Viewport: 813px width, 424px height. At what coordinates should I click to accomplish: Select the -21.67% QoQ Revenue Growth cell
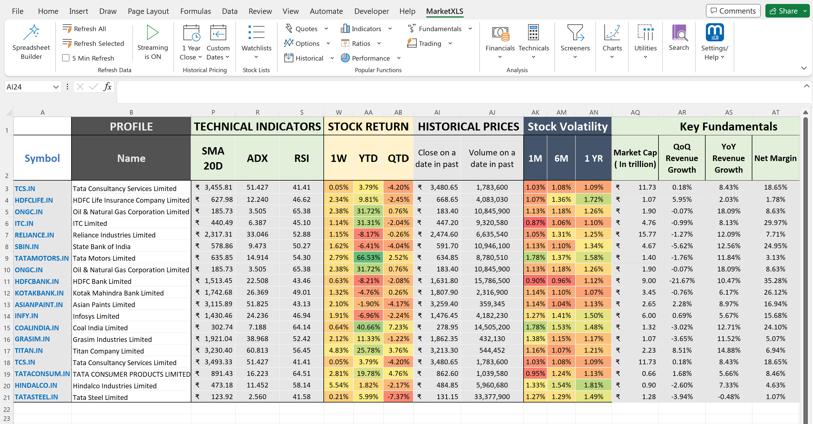pos(682,280)
